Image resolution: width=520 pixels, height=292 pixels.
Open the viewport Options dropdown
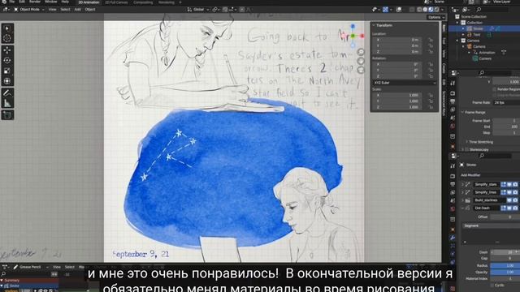pos(435,17)
